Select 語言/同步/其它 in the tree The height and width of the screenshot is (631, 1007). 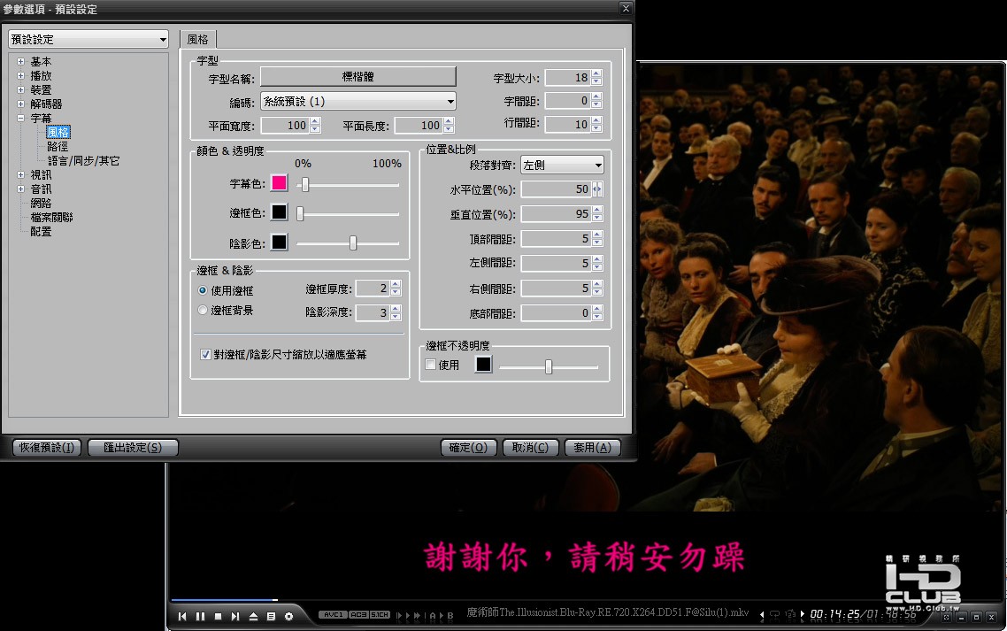pyautogui.click(x=83, y=161)
